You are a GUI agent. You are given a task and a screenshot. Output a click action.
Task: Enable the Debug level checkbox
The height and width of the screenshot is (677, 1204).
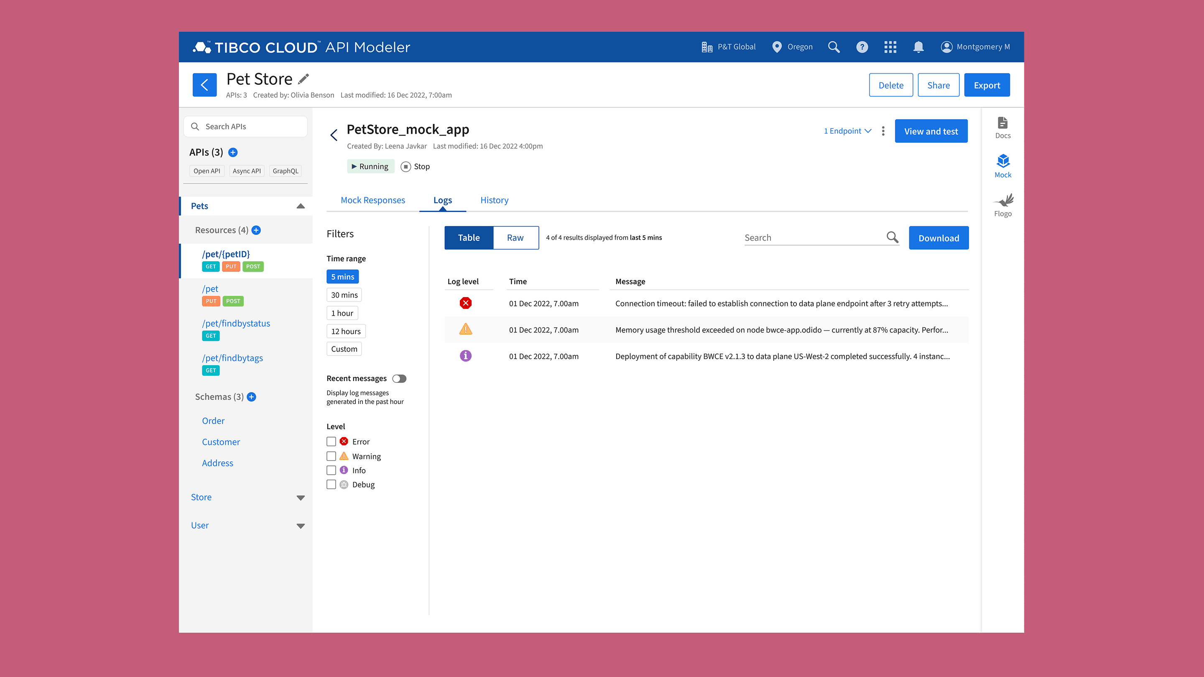331,484
